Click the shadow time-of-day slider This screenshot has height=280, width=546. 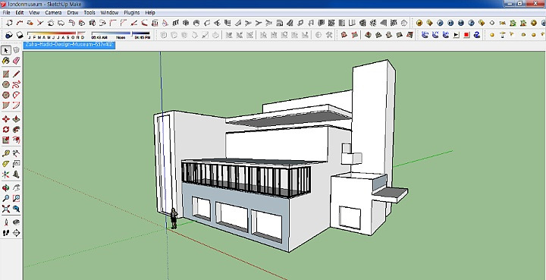click(121, 33)
